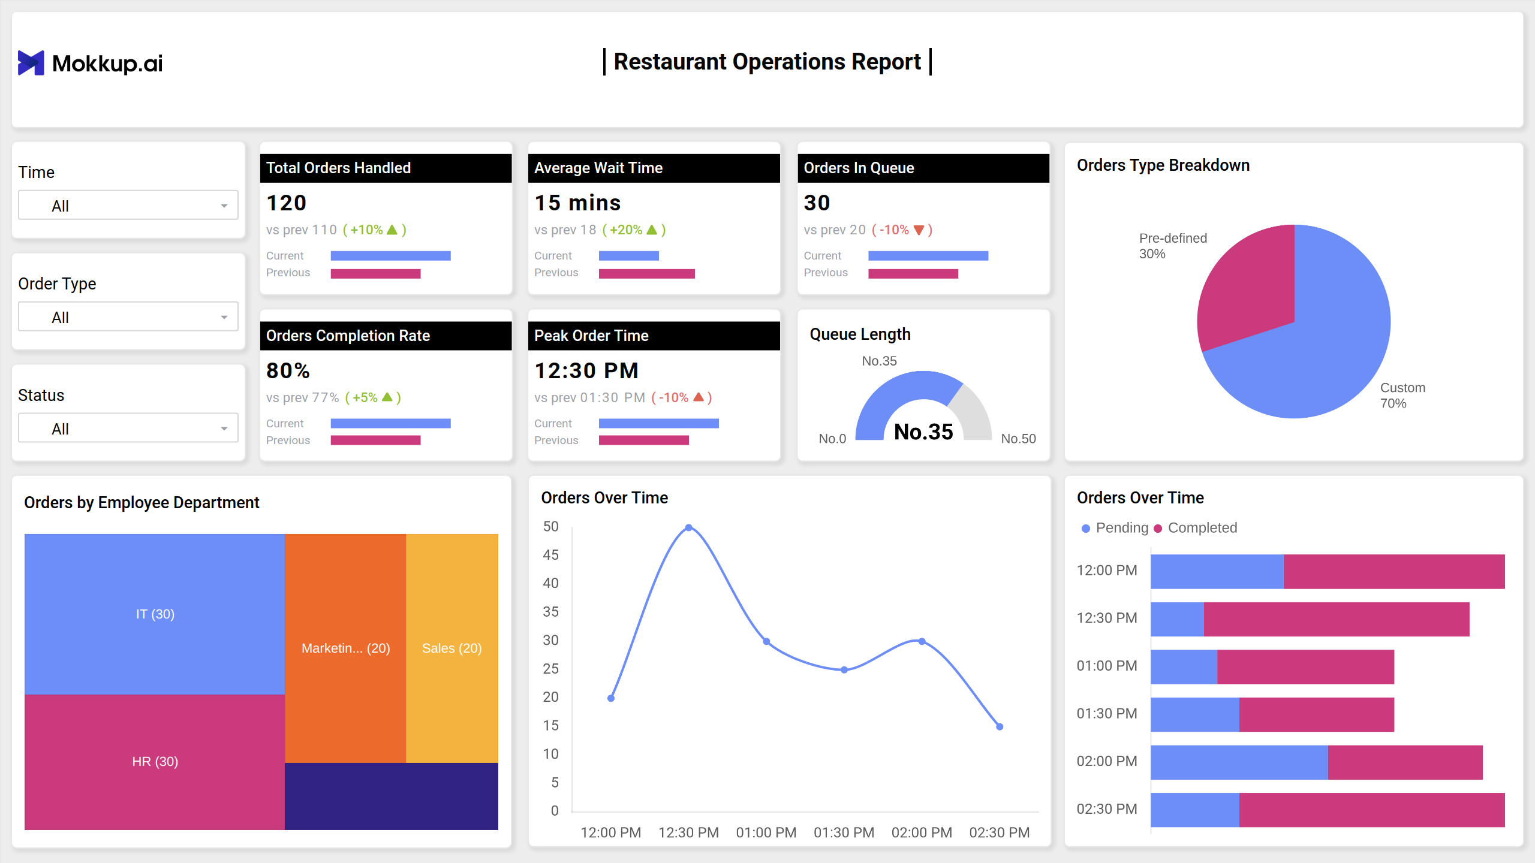This screenshot has width=1535, height=863.
Task: Open the Time filter dropdown
Action: (128, 206)
